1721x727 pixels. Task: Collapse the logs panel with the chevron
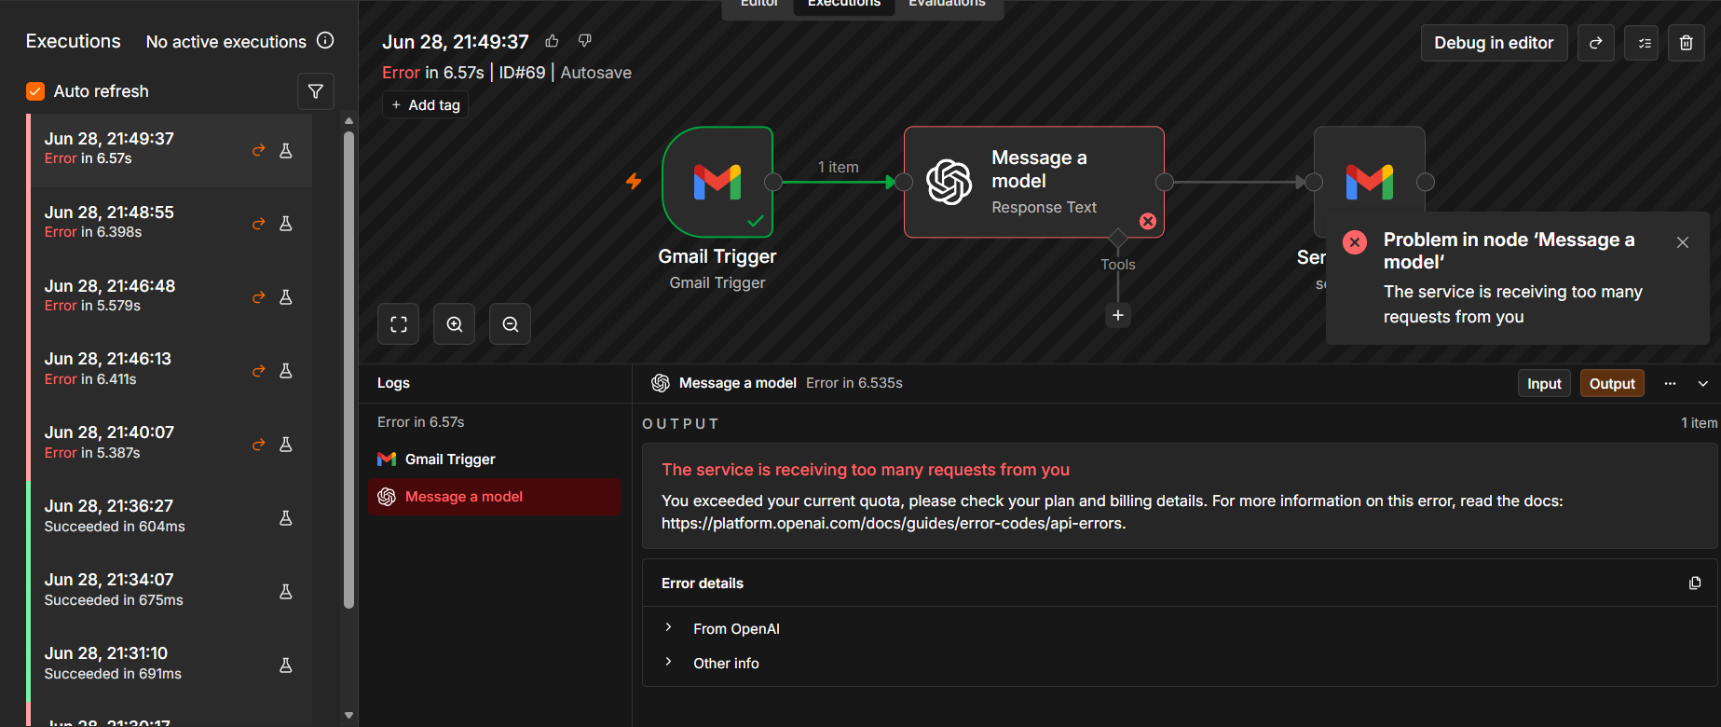point(1703,384)
